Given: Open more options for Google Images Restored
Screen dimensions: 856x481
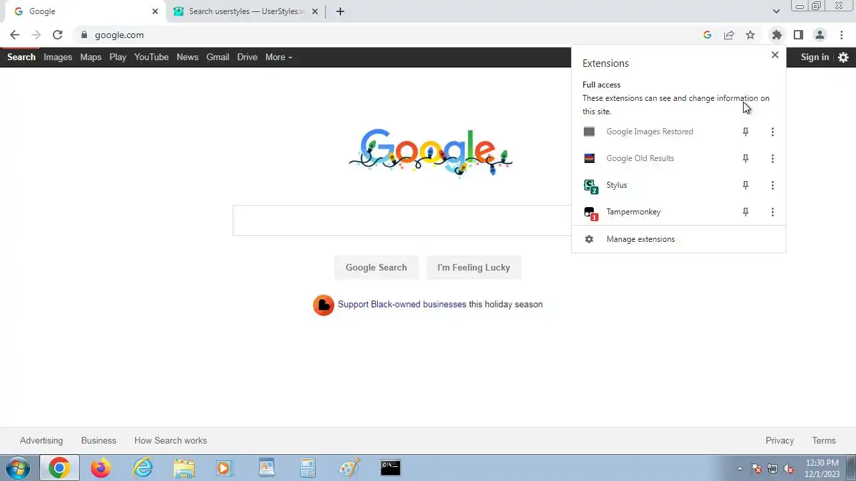Looking at the screenshot, I should pyautogui.click(x=772, y=132).
